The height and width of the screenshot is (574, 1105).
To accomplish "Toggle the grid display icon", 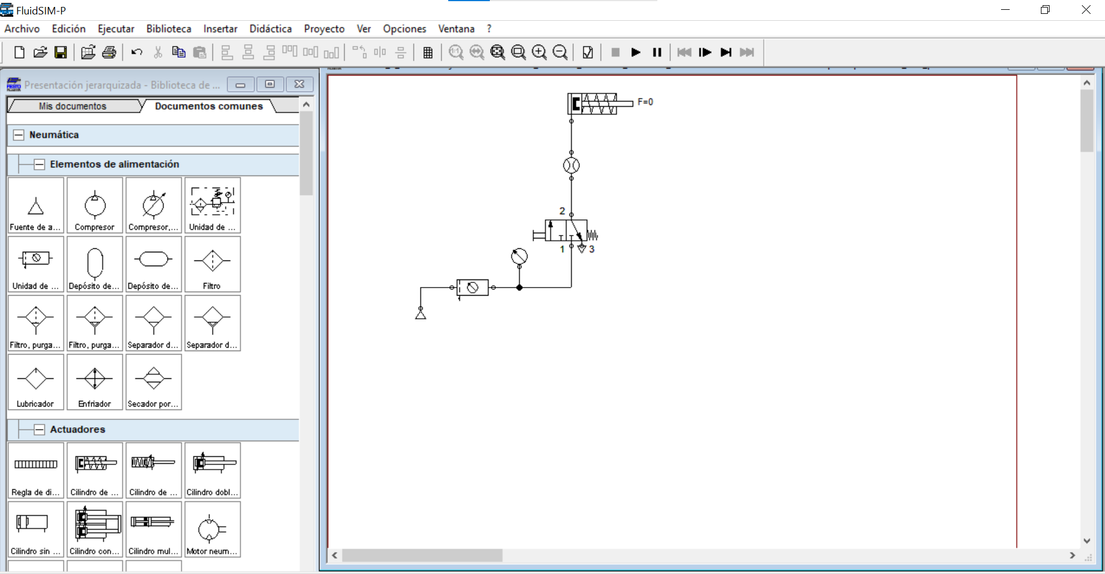I will 428,53.
